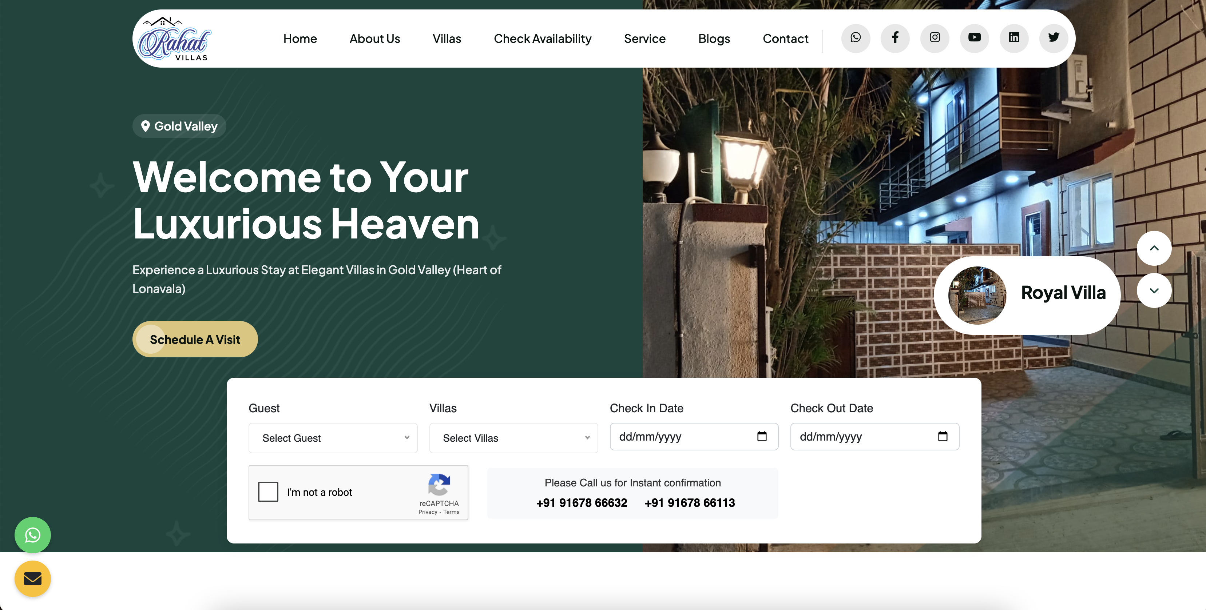
Task: Click the downward chevron to view next villa
Action: 1154,290
